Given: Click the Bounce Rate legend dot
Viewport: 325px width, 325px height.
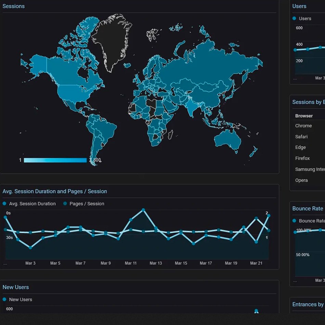Looking at the screenshot, I should (x=294, y=221).
